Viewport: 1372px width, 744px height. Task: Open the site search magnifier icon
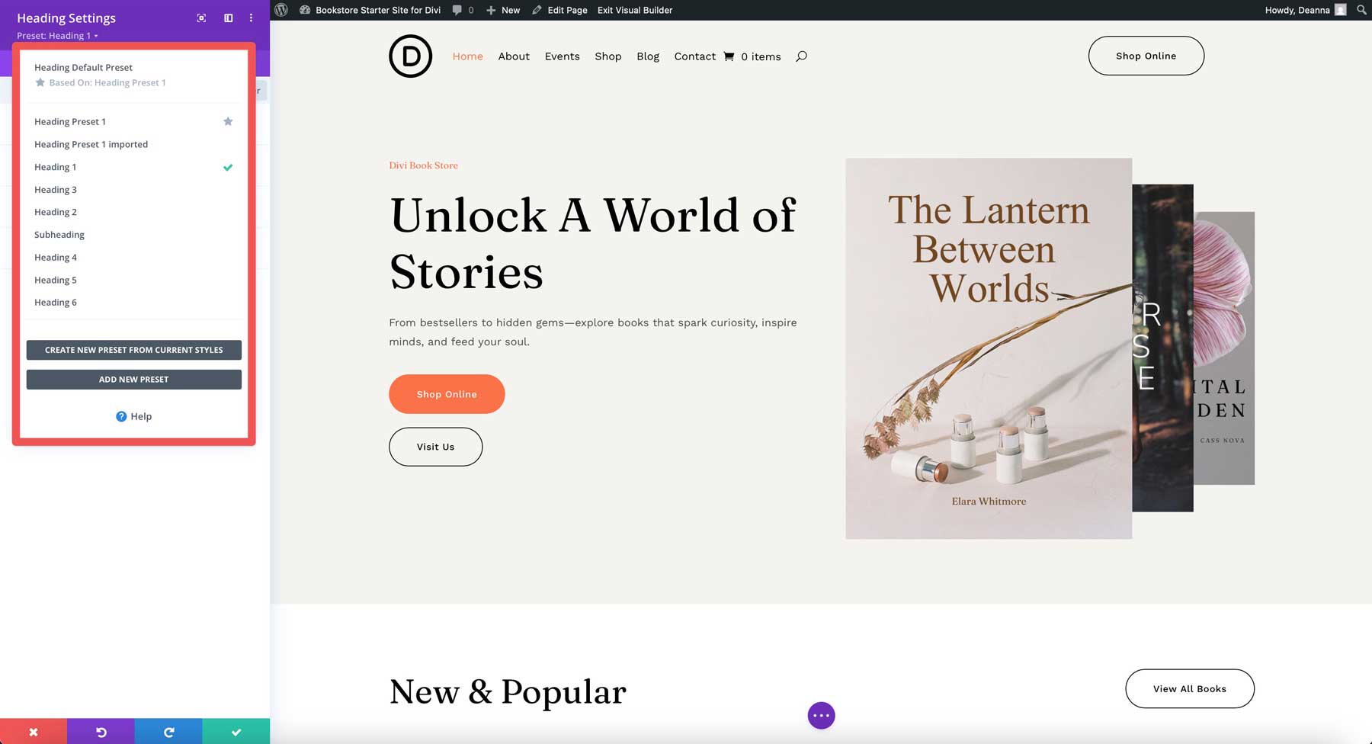(801, 56)
